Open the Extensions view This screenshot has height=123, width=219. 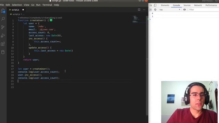(x=3, y=44)
